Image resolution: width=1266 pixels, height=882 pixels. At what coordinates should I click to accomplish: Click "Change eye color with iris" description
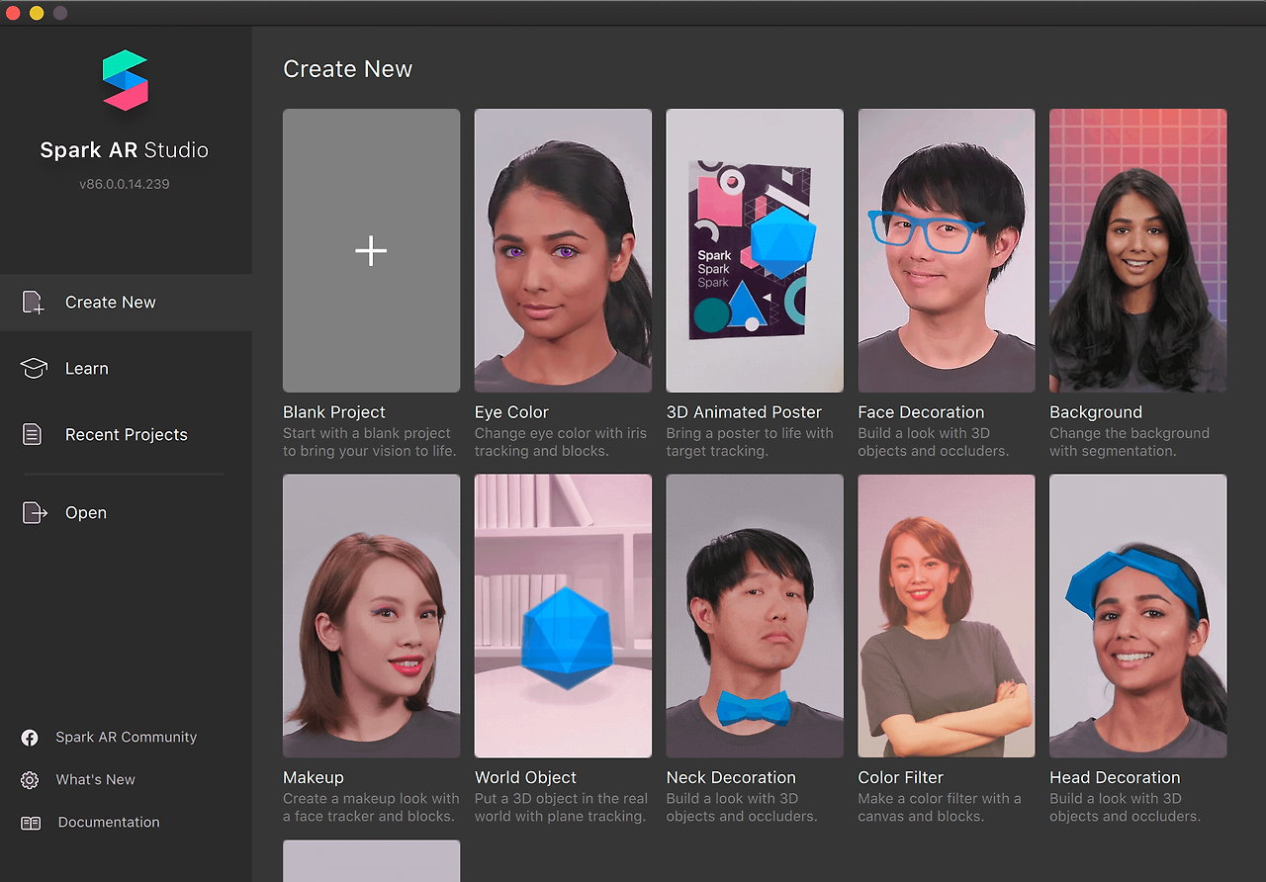click(x=561, y=442)
